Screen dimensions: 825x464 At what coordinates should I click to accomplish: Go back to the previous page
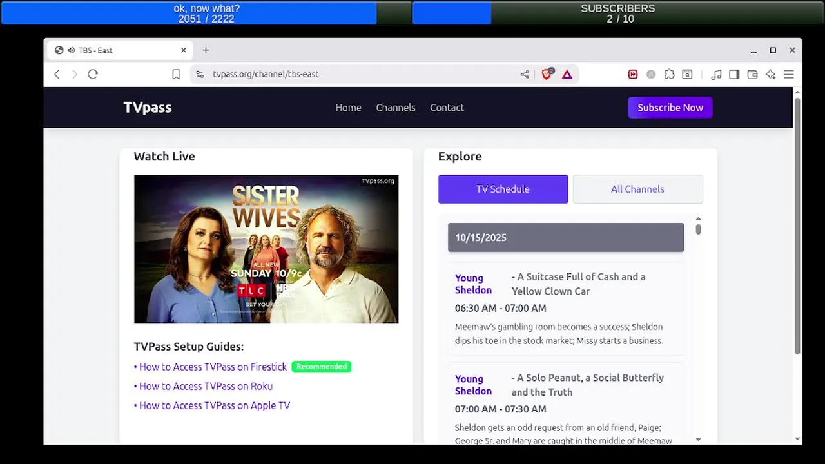pyautogui.click(x=57, y=74)
